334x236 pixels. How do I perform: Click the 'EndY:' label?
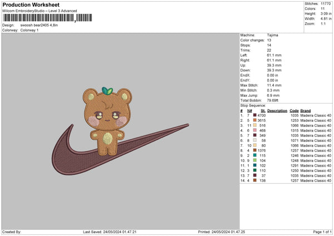[245, 80]
